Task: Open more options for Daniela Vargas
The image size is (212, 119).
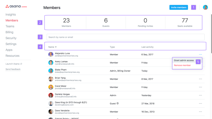Action: (x=200, y=95)
